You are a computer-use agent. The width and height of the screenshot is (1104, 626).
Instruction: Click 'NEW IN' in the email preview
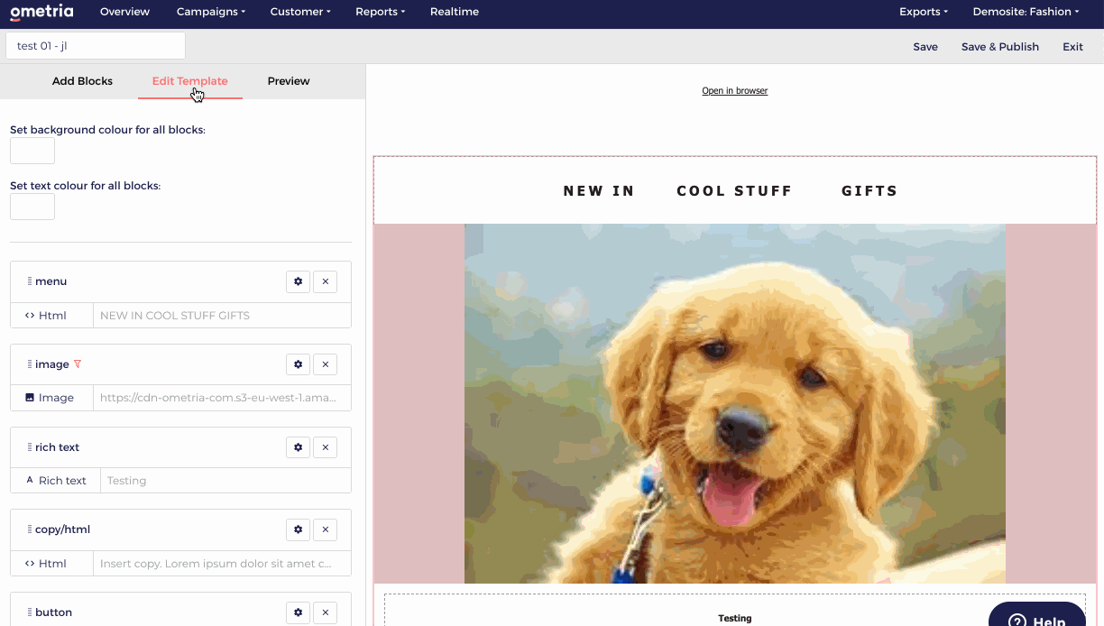[x=599, y=191]
